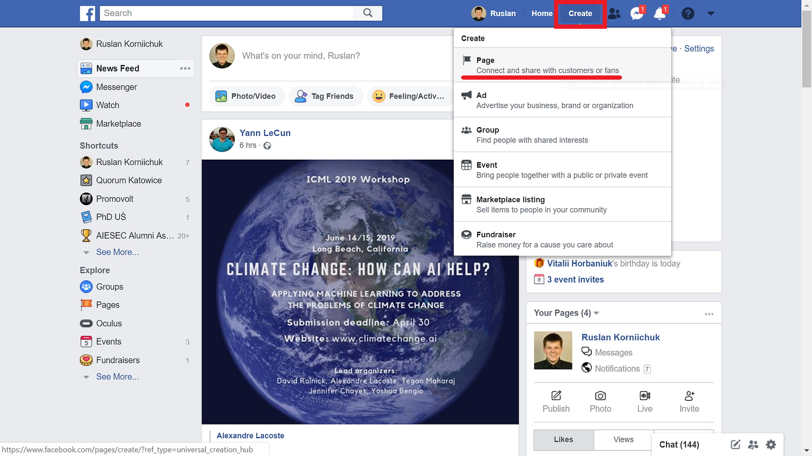Click the Home link in top bar
The image size is (812, 456).
pyautogui.click(x=542, y=14)
